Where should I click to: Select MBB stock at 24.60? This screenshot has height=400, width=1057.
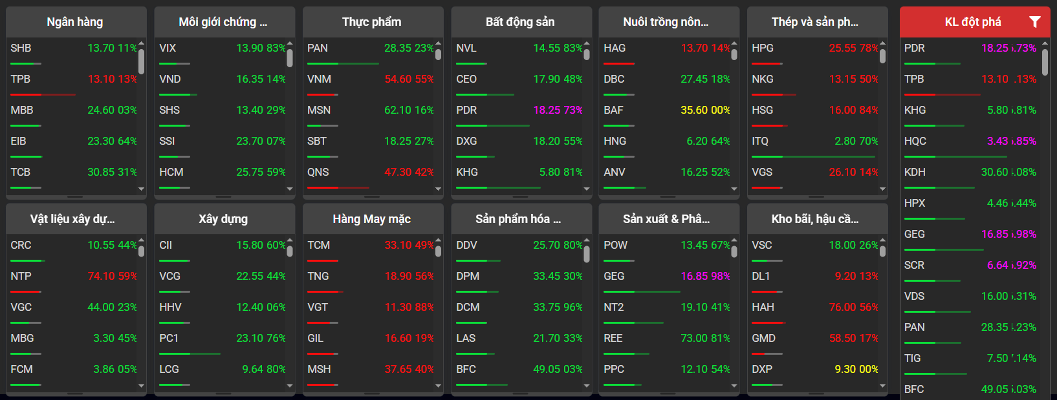(x=72, y=114)
